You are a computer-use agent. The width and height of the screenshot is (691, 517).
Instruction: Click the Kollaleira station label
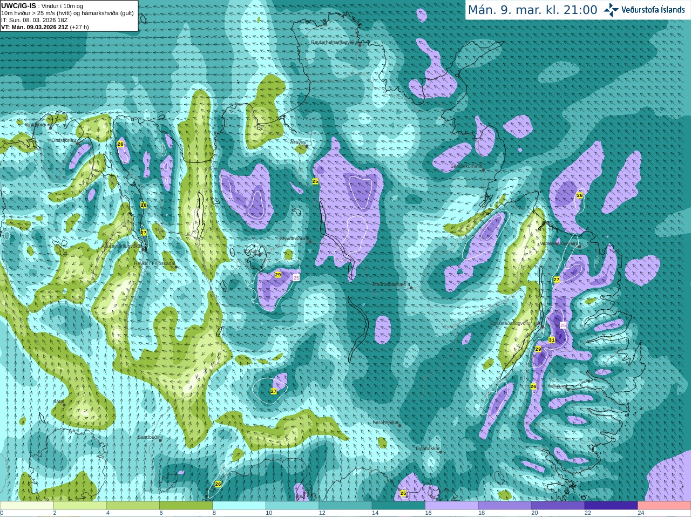(x=557, y=386)
